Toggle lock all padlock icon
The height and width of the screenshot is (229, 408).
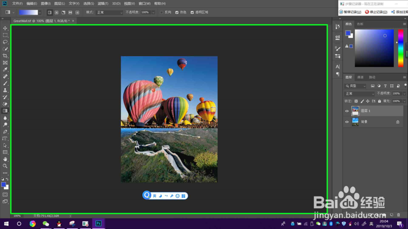point(379,101)
